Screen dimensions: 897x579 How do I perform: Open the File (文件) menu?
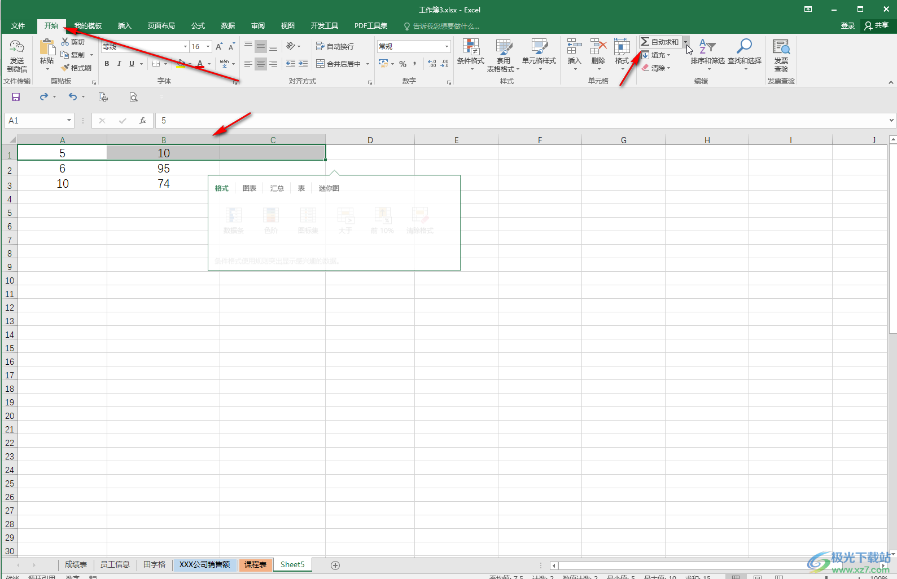(18, 26)
